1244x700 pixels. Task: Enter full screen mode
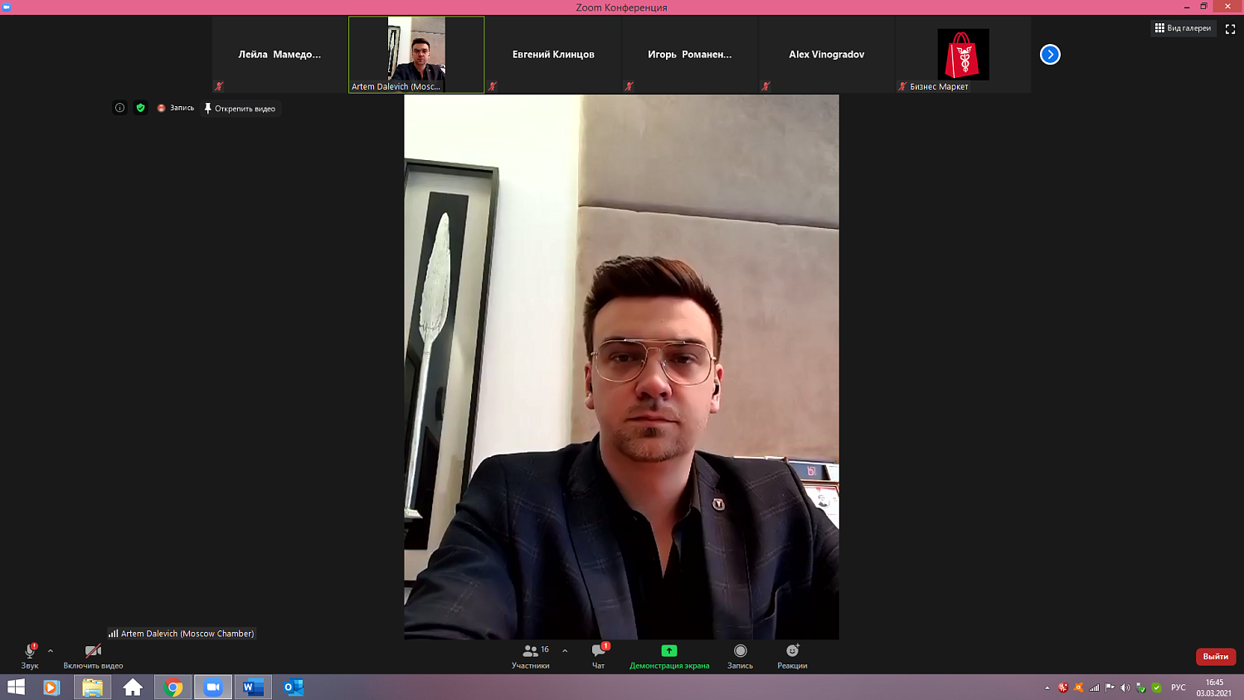[1230, 29]
